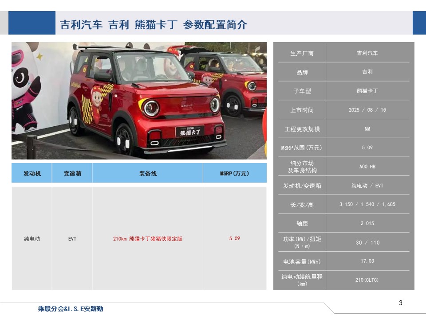Click the 上市时间 label
The width and height of the screenshot is (426, 319).
[x=302, y=110]
